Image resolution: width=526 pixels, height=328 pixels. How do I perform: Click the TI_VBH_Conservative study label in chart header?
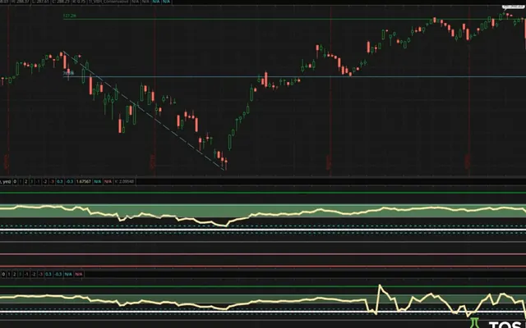(108, 2)
